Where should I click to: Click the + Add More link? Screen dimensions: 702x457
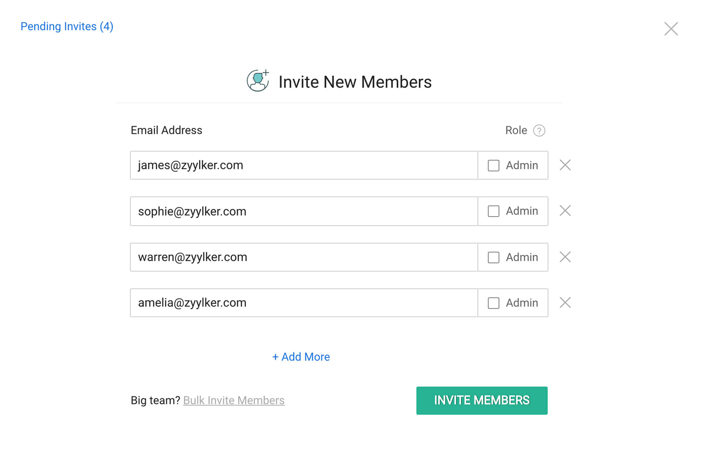301,357
